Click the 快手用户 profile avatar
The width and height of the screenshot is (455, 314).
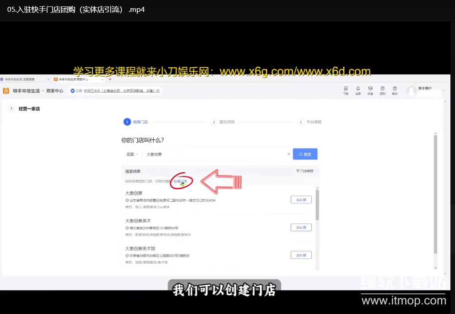point(412,90)
